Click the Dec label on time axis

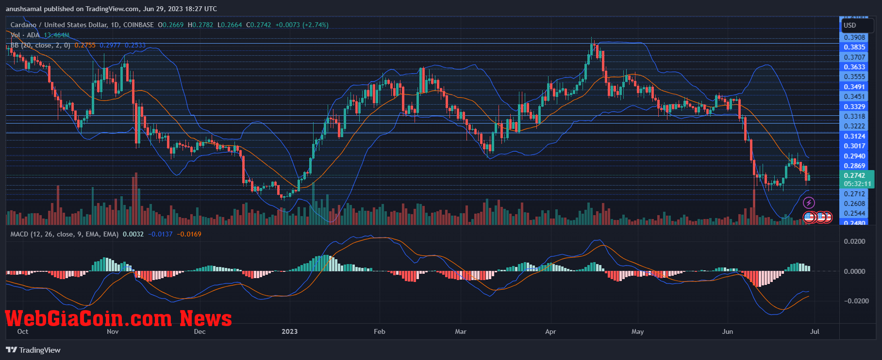pos(200,331)
